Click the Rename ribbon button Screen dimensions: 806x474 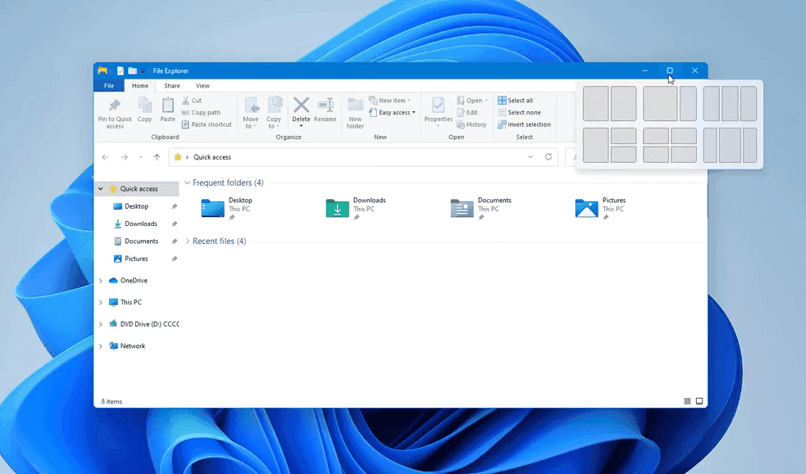pyautogui.click(x=326, y=110)
